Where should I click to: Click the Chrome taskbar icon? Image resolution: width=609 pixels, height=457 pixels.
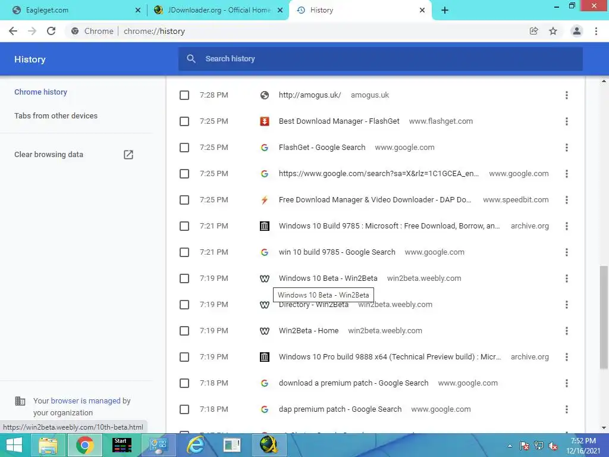click(x=85, y=445)
